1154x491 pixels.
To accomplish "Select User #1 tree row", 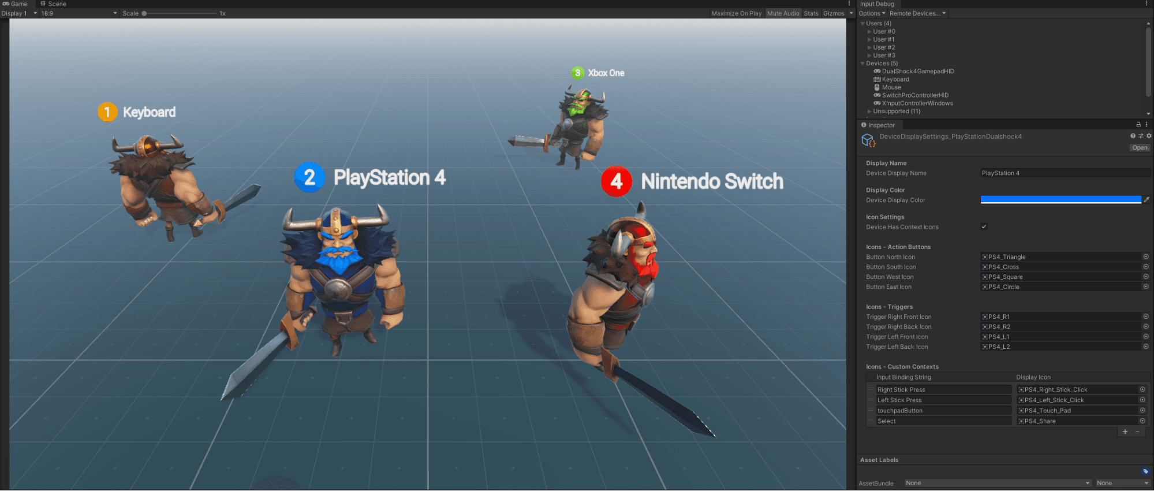I will [883, 39].
